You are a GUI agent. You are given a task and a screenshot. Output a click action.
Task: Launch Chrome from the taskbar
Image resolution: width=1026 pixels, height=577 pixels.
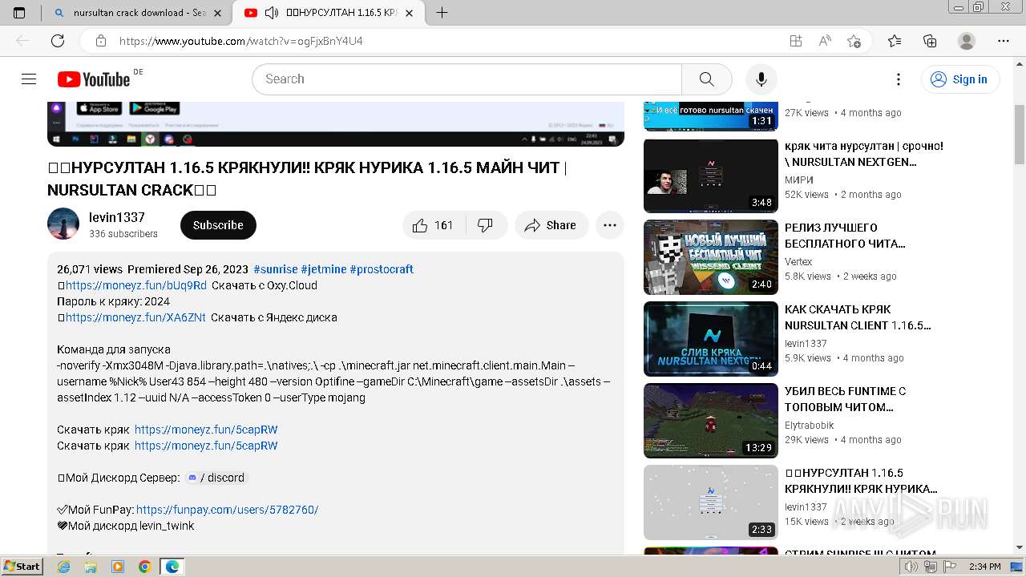[144, 567]
